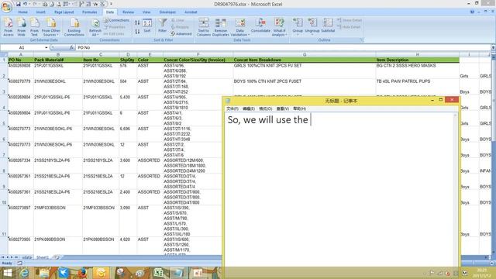
Task: Open the Name Box dropdown arrow
Action: pos(46,47)
